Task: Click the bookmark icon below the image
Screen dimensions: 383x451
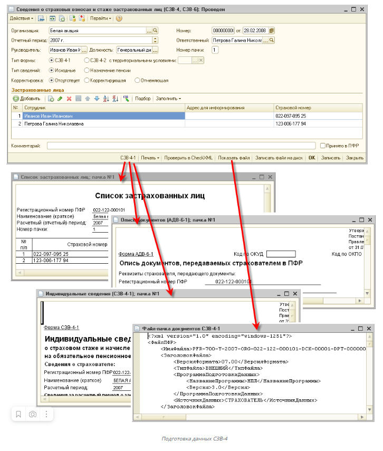Action: [18, 414]
